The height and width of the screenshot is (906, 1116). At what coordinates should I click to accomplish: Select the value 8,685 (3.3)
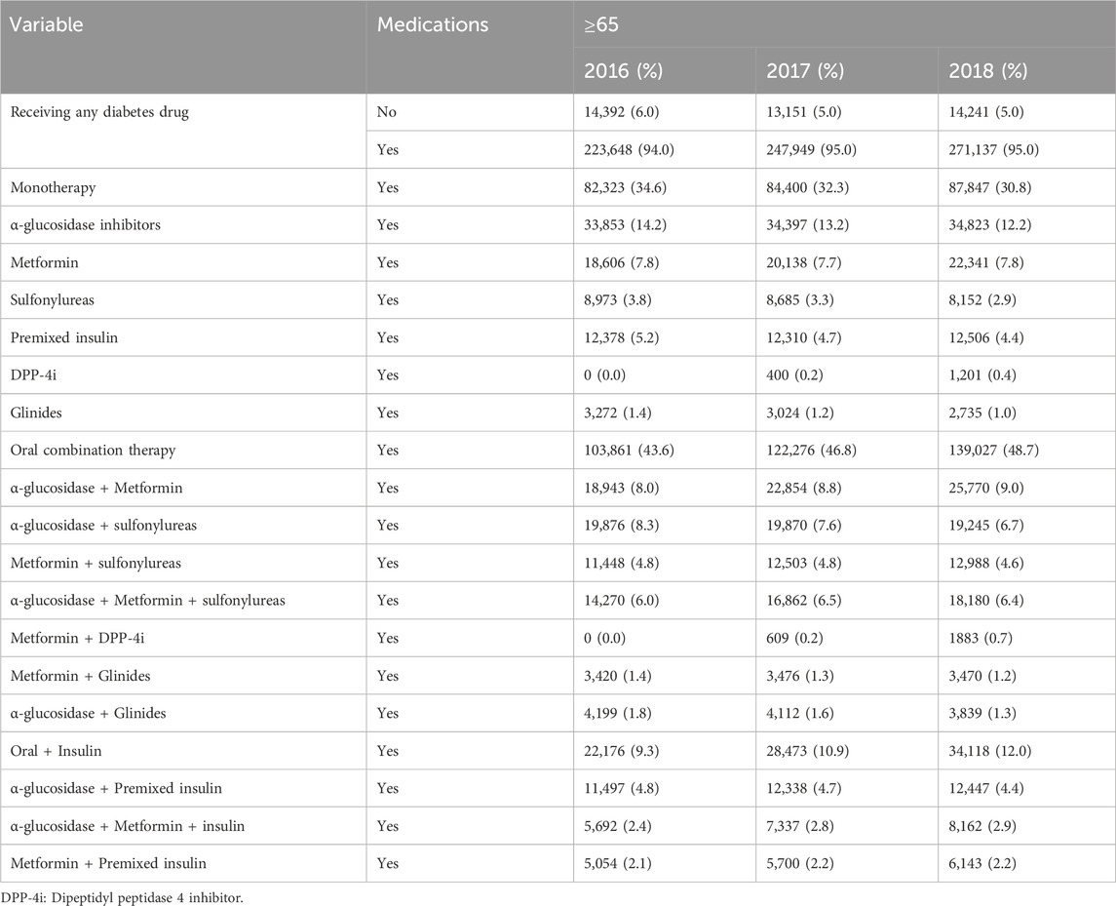(x=800, y=300)
